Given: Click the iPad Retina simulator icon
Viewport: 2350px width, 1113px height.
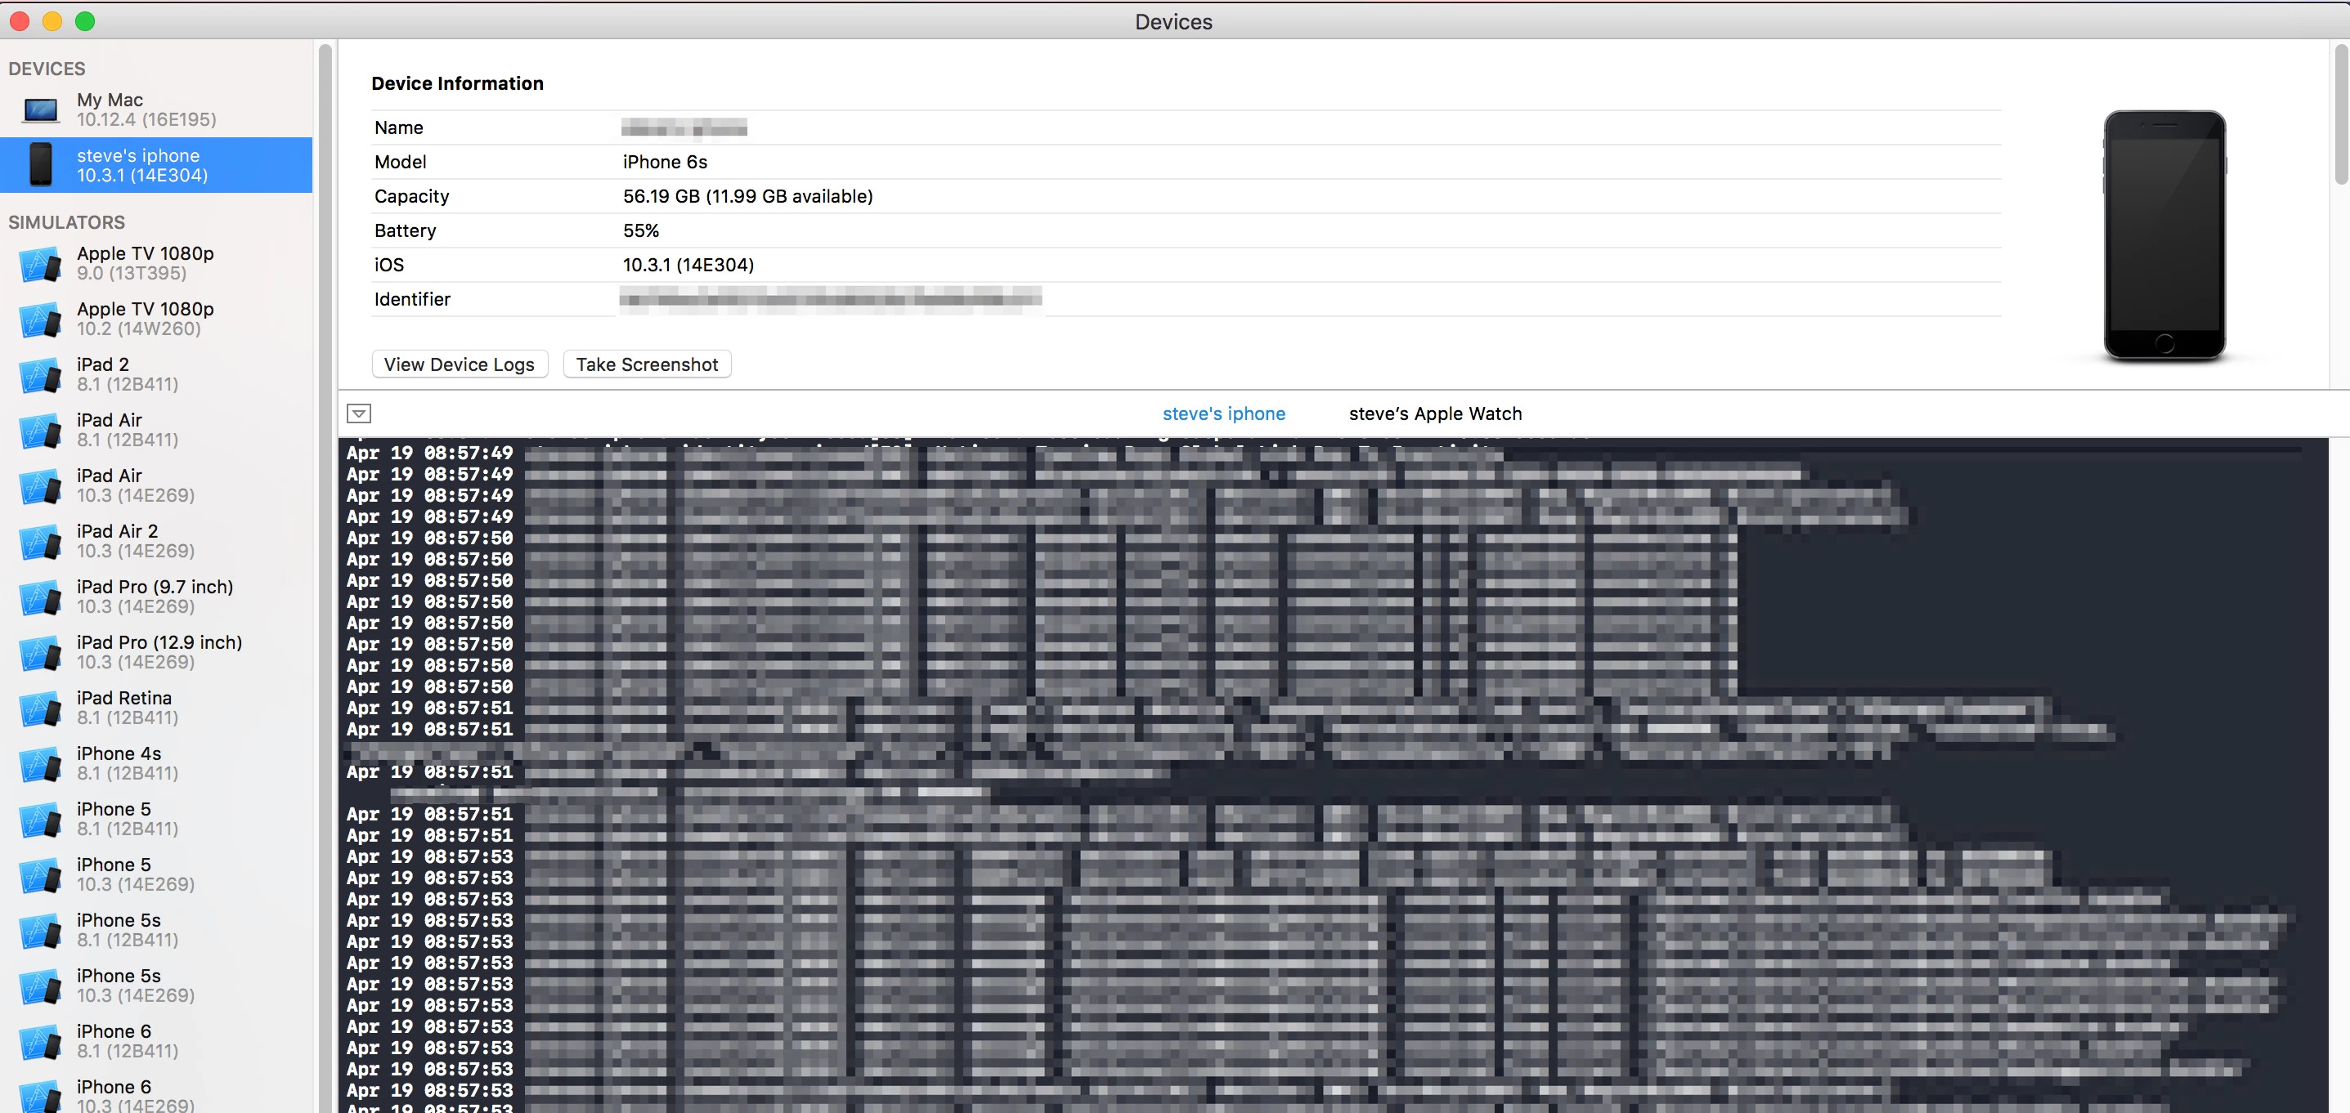Looking at the screenshot, I should 40,708.
